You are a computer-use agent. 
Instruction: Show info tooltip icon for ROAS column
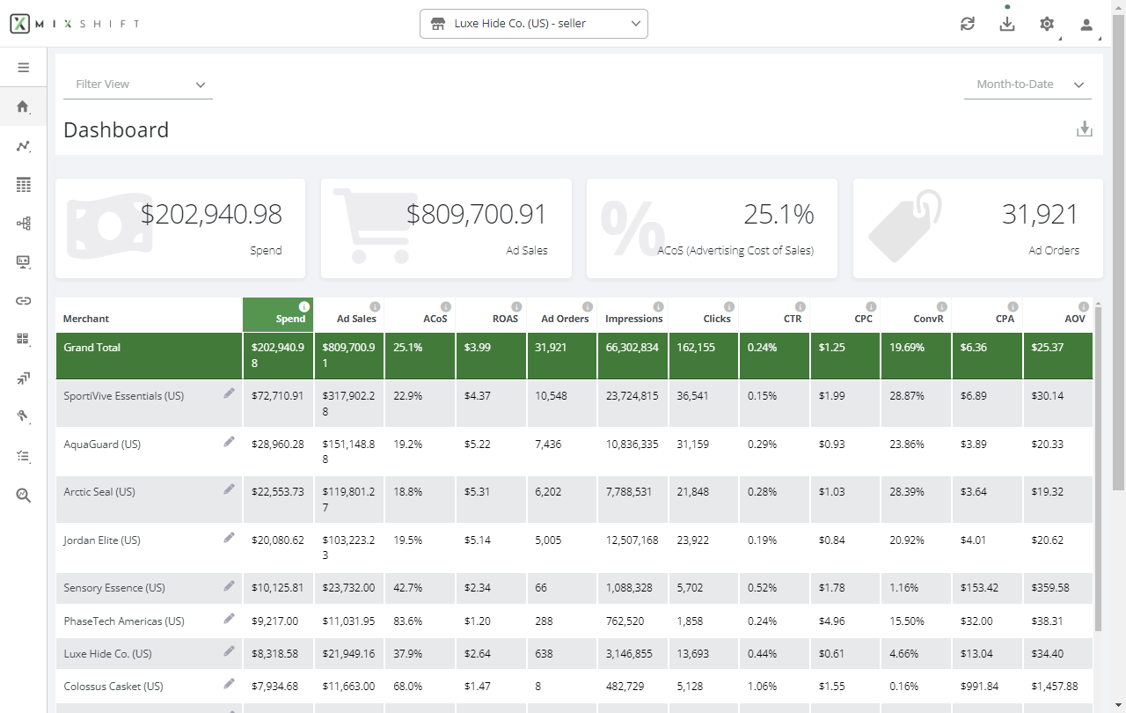click(516, 306)
